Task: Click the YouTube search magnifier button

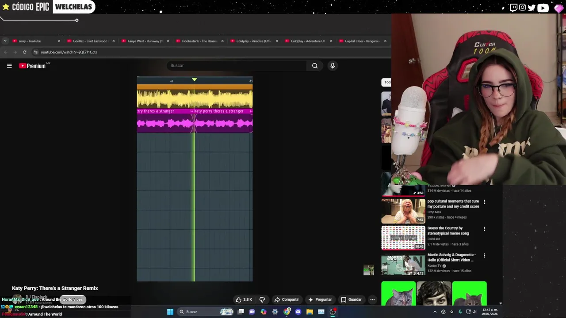Action: [315, 66]
